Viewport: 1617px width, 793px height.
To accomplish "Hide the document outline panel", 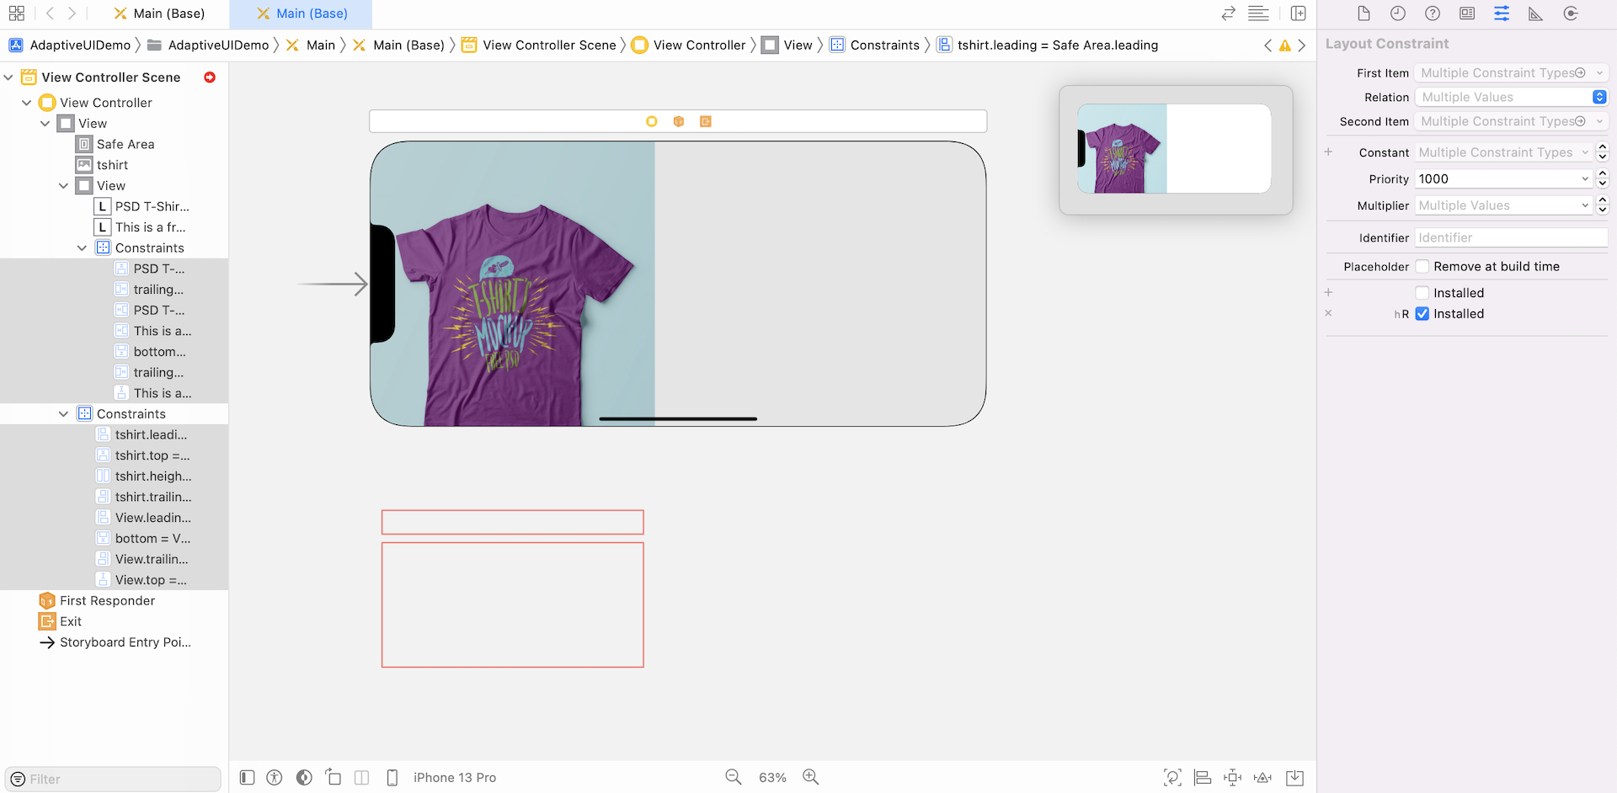I will click(247, 778).
